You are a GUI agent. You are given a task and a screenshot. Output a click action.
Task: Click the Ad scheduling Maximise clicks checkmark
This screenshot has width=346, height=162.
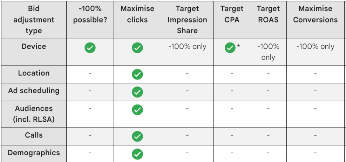tap(137, 92)
